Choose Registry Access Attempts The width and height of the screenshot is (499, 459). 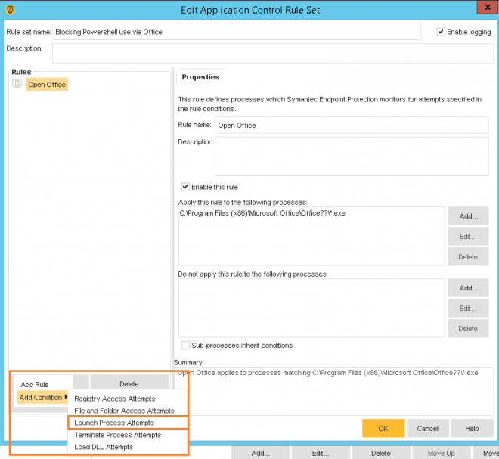[114, 399]
